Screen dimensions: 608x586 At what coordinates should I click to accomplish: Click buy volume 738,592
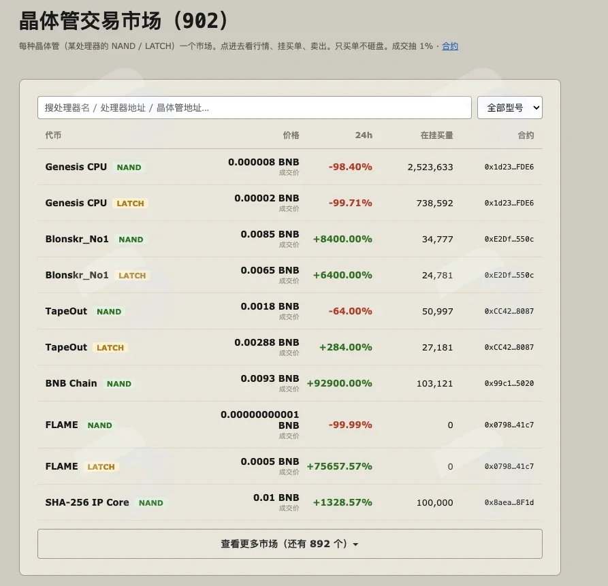coord(434,203)
